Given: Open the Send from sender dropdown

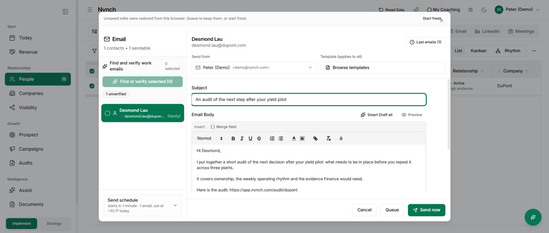Looking at the screenshot, I should [254, 68].
